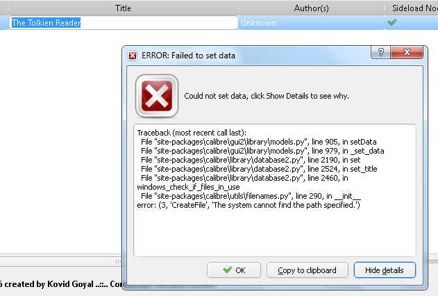The height and width of the screenshot is (296, 438).
Task: Click the 'Could not set data' message text
Action: [x=266, y=96]
